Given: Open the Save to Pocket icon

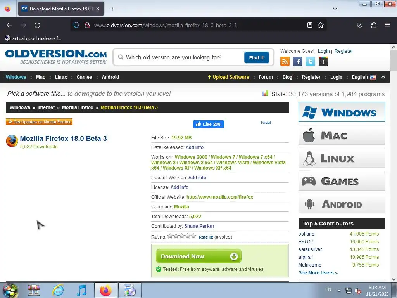Looking at the screenshot, I should point(359,25).
